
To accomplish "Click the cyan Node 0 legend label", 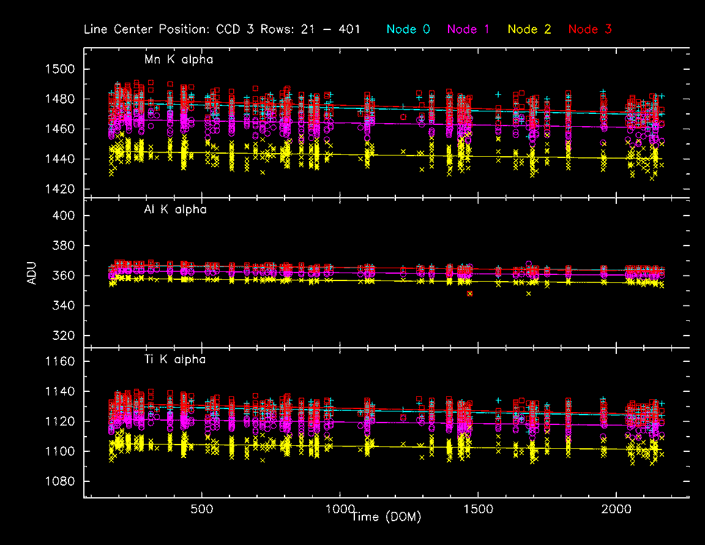I will (409, 29).
